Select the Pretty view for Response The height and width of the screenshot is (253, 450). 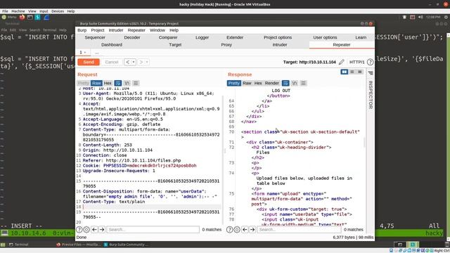(x=234, y=83)
